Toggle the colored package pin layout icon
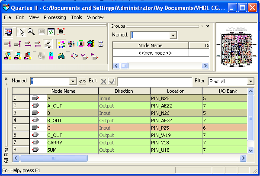The image size is (260, 176). tap(61, 44)
